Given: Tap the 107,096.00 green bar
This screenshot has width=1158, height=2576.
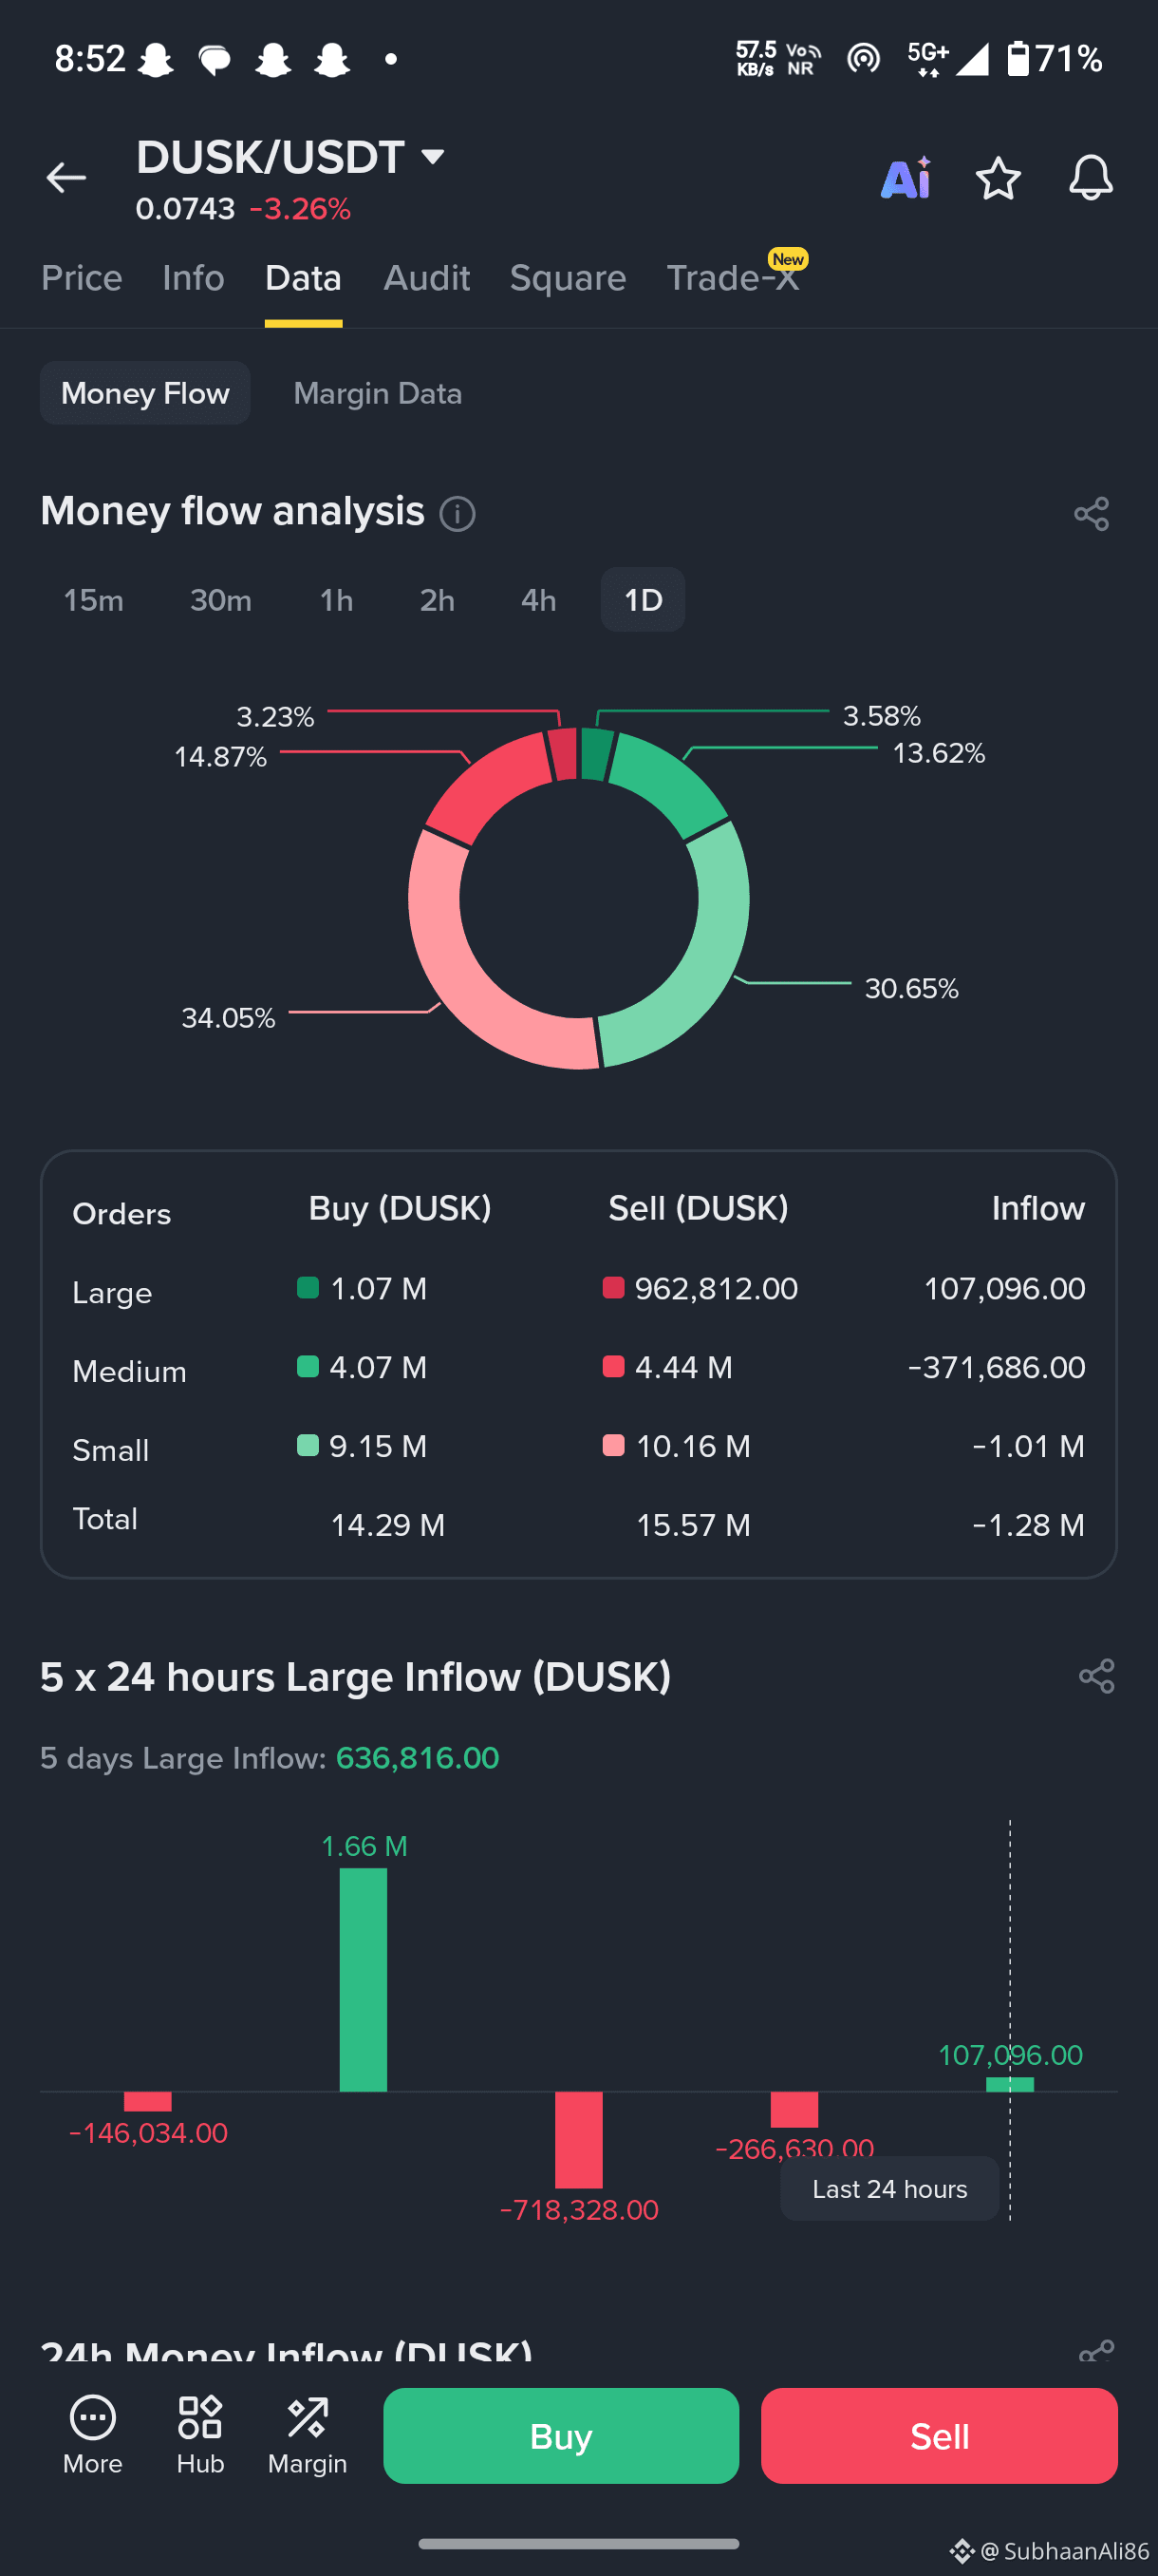Looking at the screenshot, I should 1010,2084.
